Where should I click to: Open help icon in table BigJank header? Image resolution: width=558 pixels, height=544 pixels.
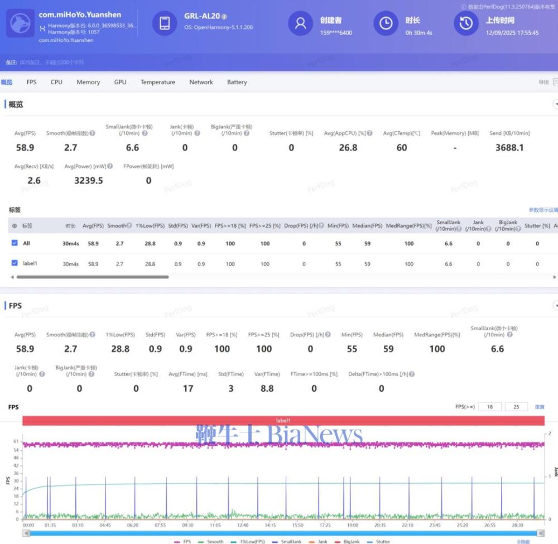(518, 229)
